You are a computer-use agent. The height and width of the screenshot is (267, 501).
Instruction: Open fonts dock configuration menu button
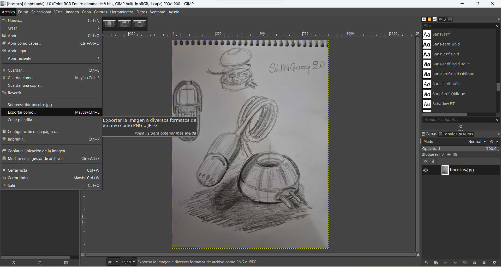pyautogui.click(x=498, y=19)
